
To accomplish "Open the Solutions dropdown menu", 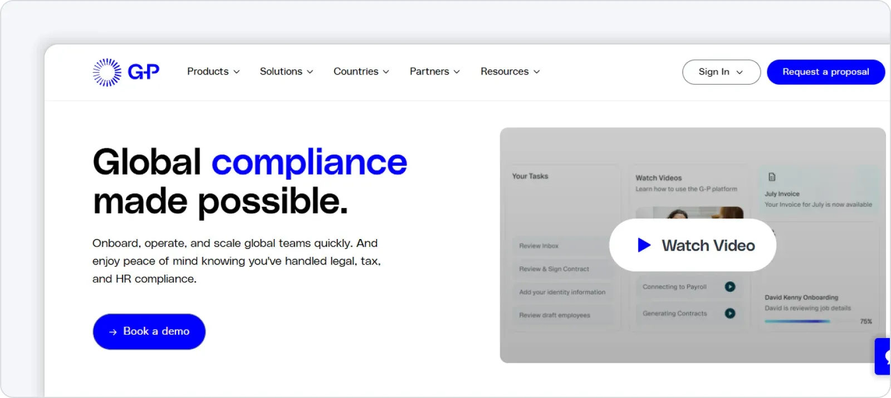I will [x=286, y=72].
